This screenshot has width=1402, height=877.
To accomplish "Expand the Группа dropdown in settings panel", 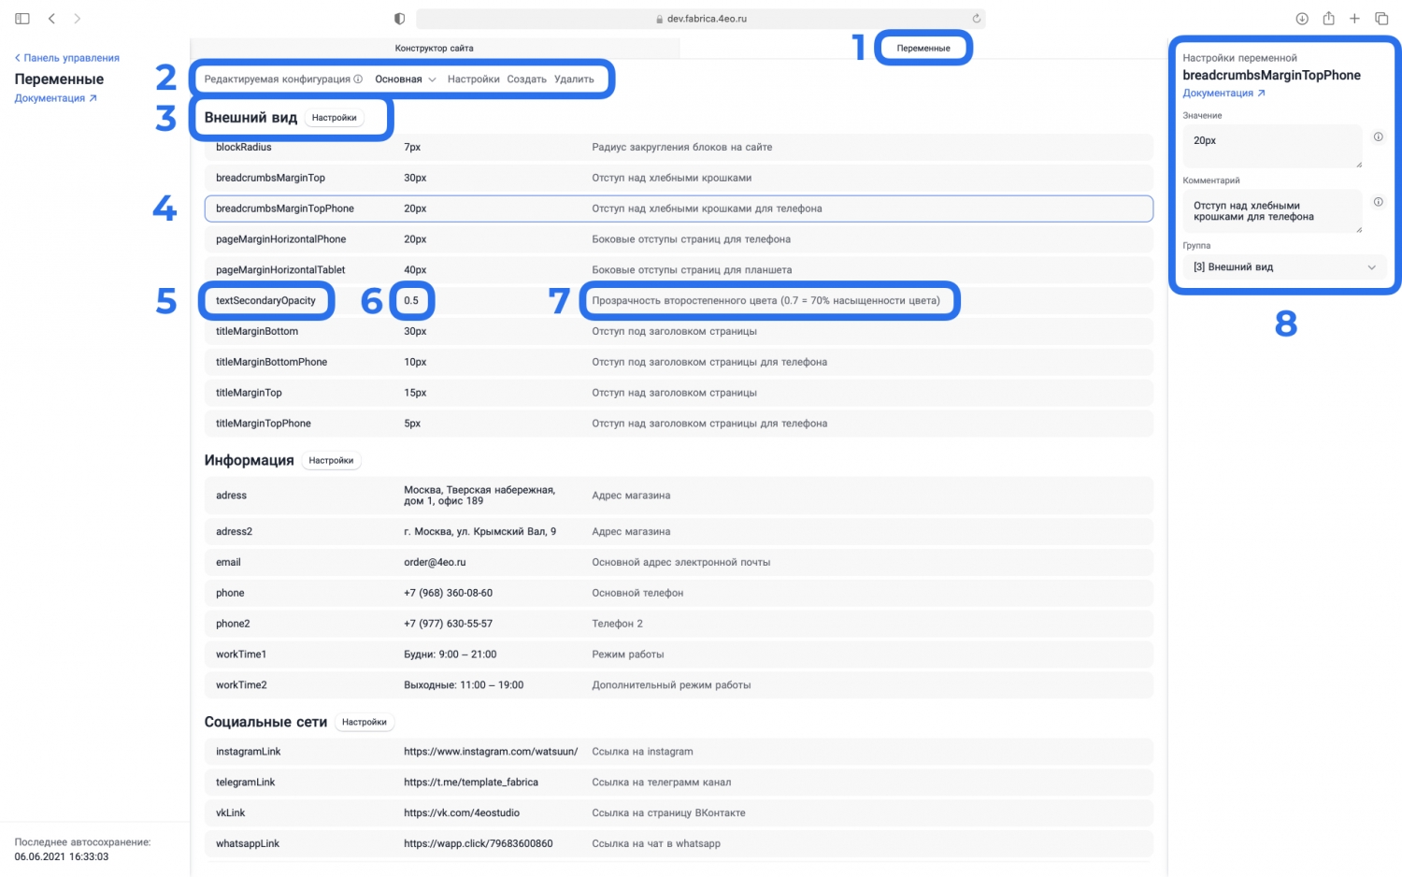I will pos(1284,267).
